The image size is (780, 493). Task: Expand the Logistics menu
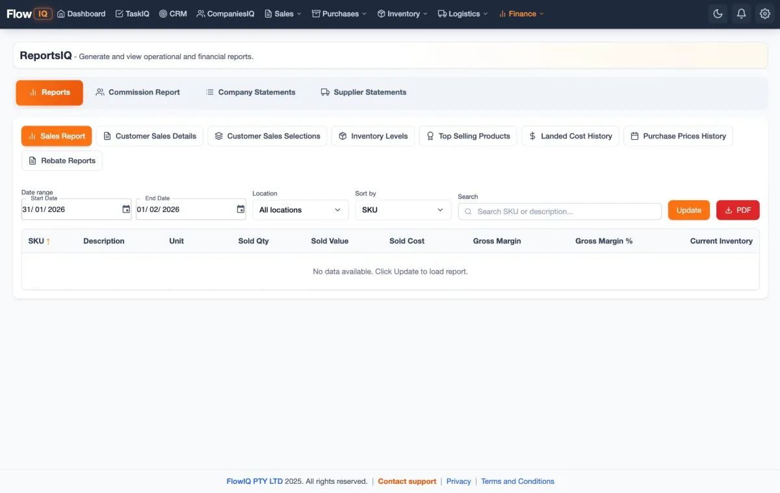coord(463,14)
